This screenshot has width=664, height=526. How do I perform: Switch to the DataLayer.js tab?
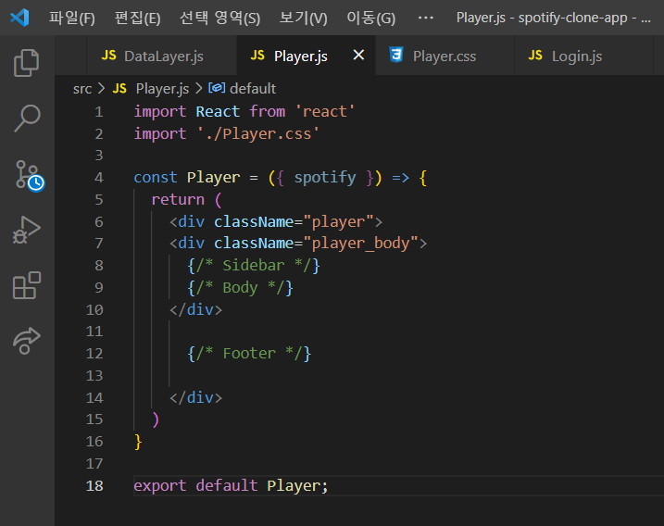(161, 56)
